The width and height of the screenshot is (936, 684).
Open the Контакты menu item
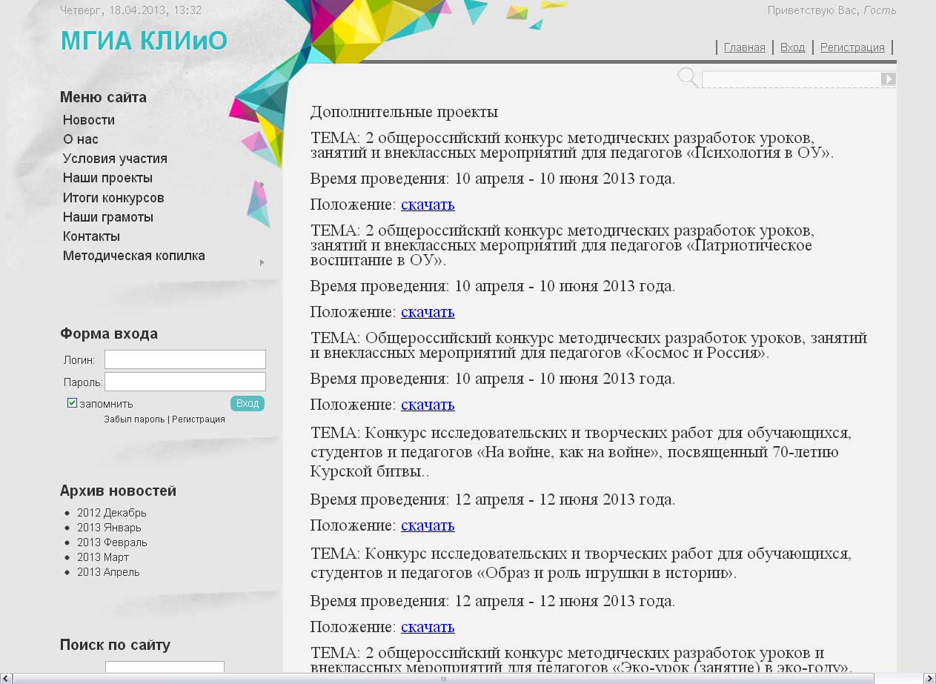[91, 236]
